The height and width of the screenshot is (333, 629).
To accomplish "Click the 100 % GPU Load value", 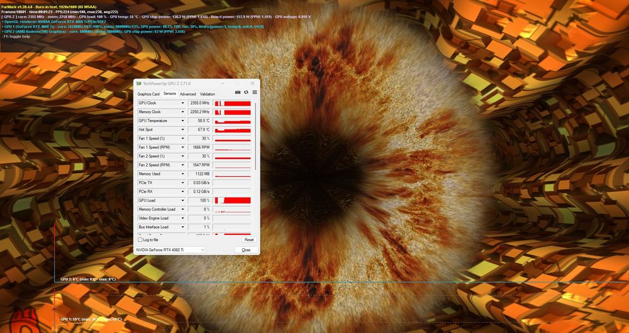I will (x=199, y=200).
